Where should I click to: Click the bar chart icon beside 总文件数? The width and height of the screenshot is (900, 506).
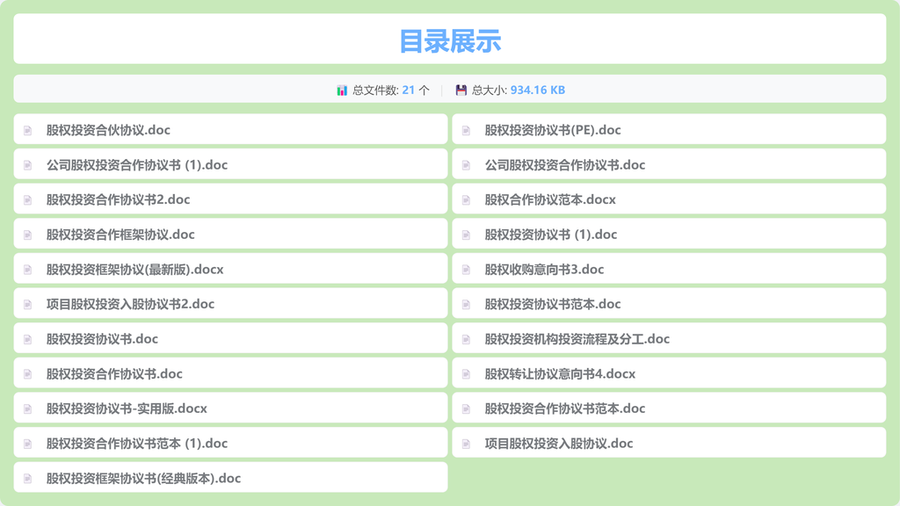[x=342, y=90]
